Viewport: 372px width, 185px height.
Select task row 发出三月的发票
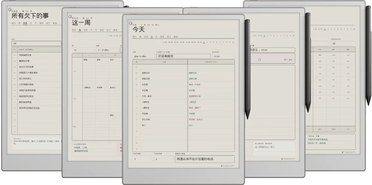(36, 67)
